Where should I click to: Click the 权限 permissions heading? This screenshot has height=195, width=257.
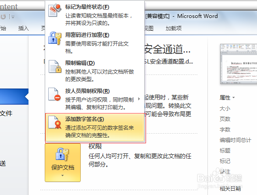tap(95, 146)
